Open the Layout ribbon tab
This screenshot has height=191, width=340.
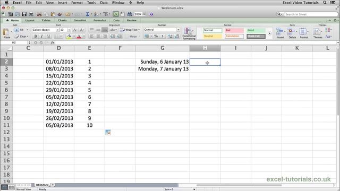coord(30,20)
